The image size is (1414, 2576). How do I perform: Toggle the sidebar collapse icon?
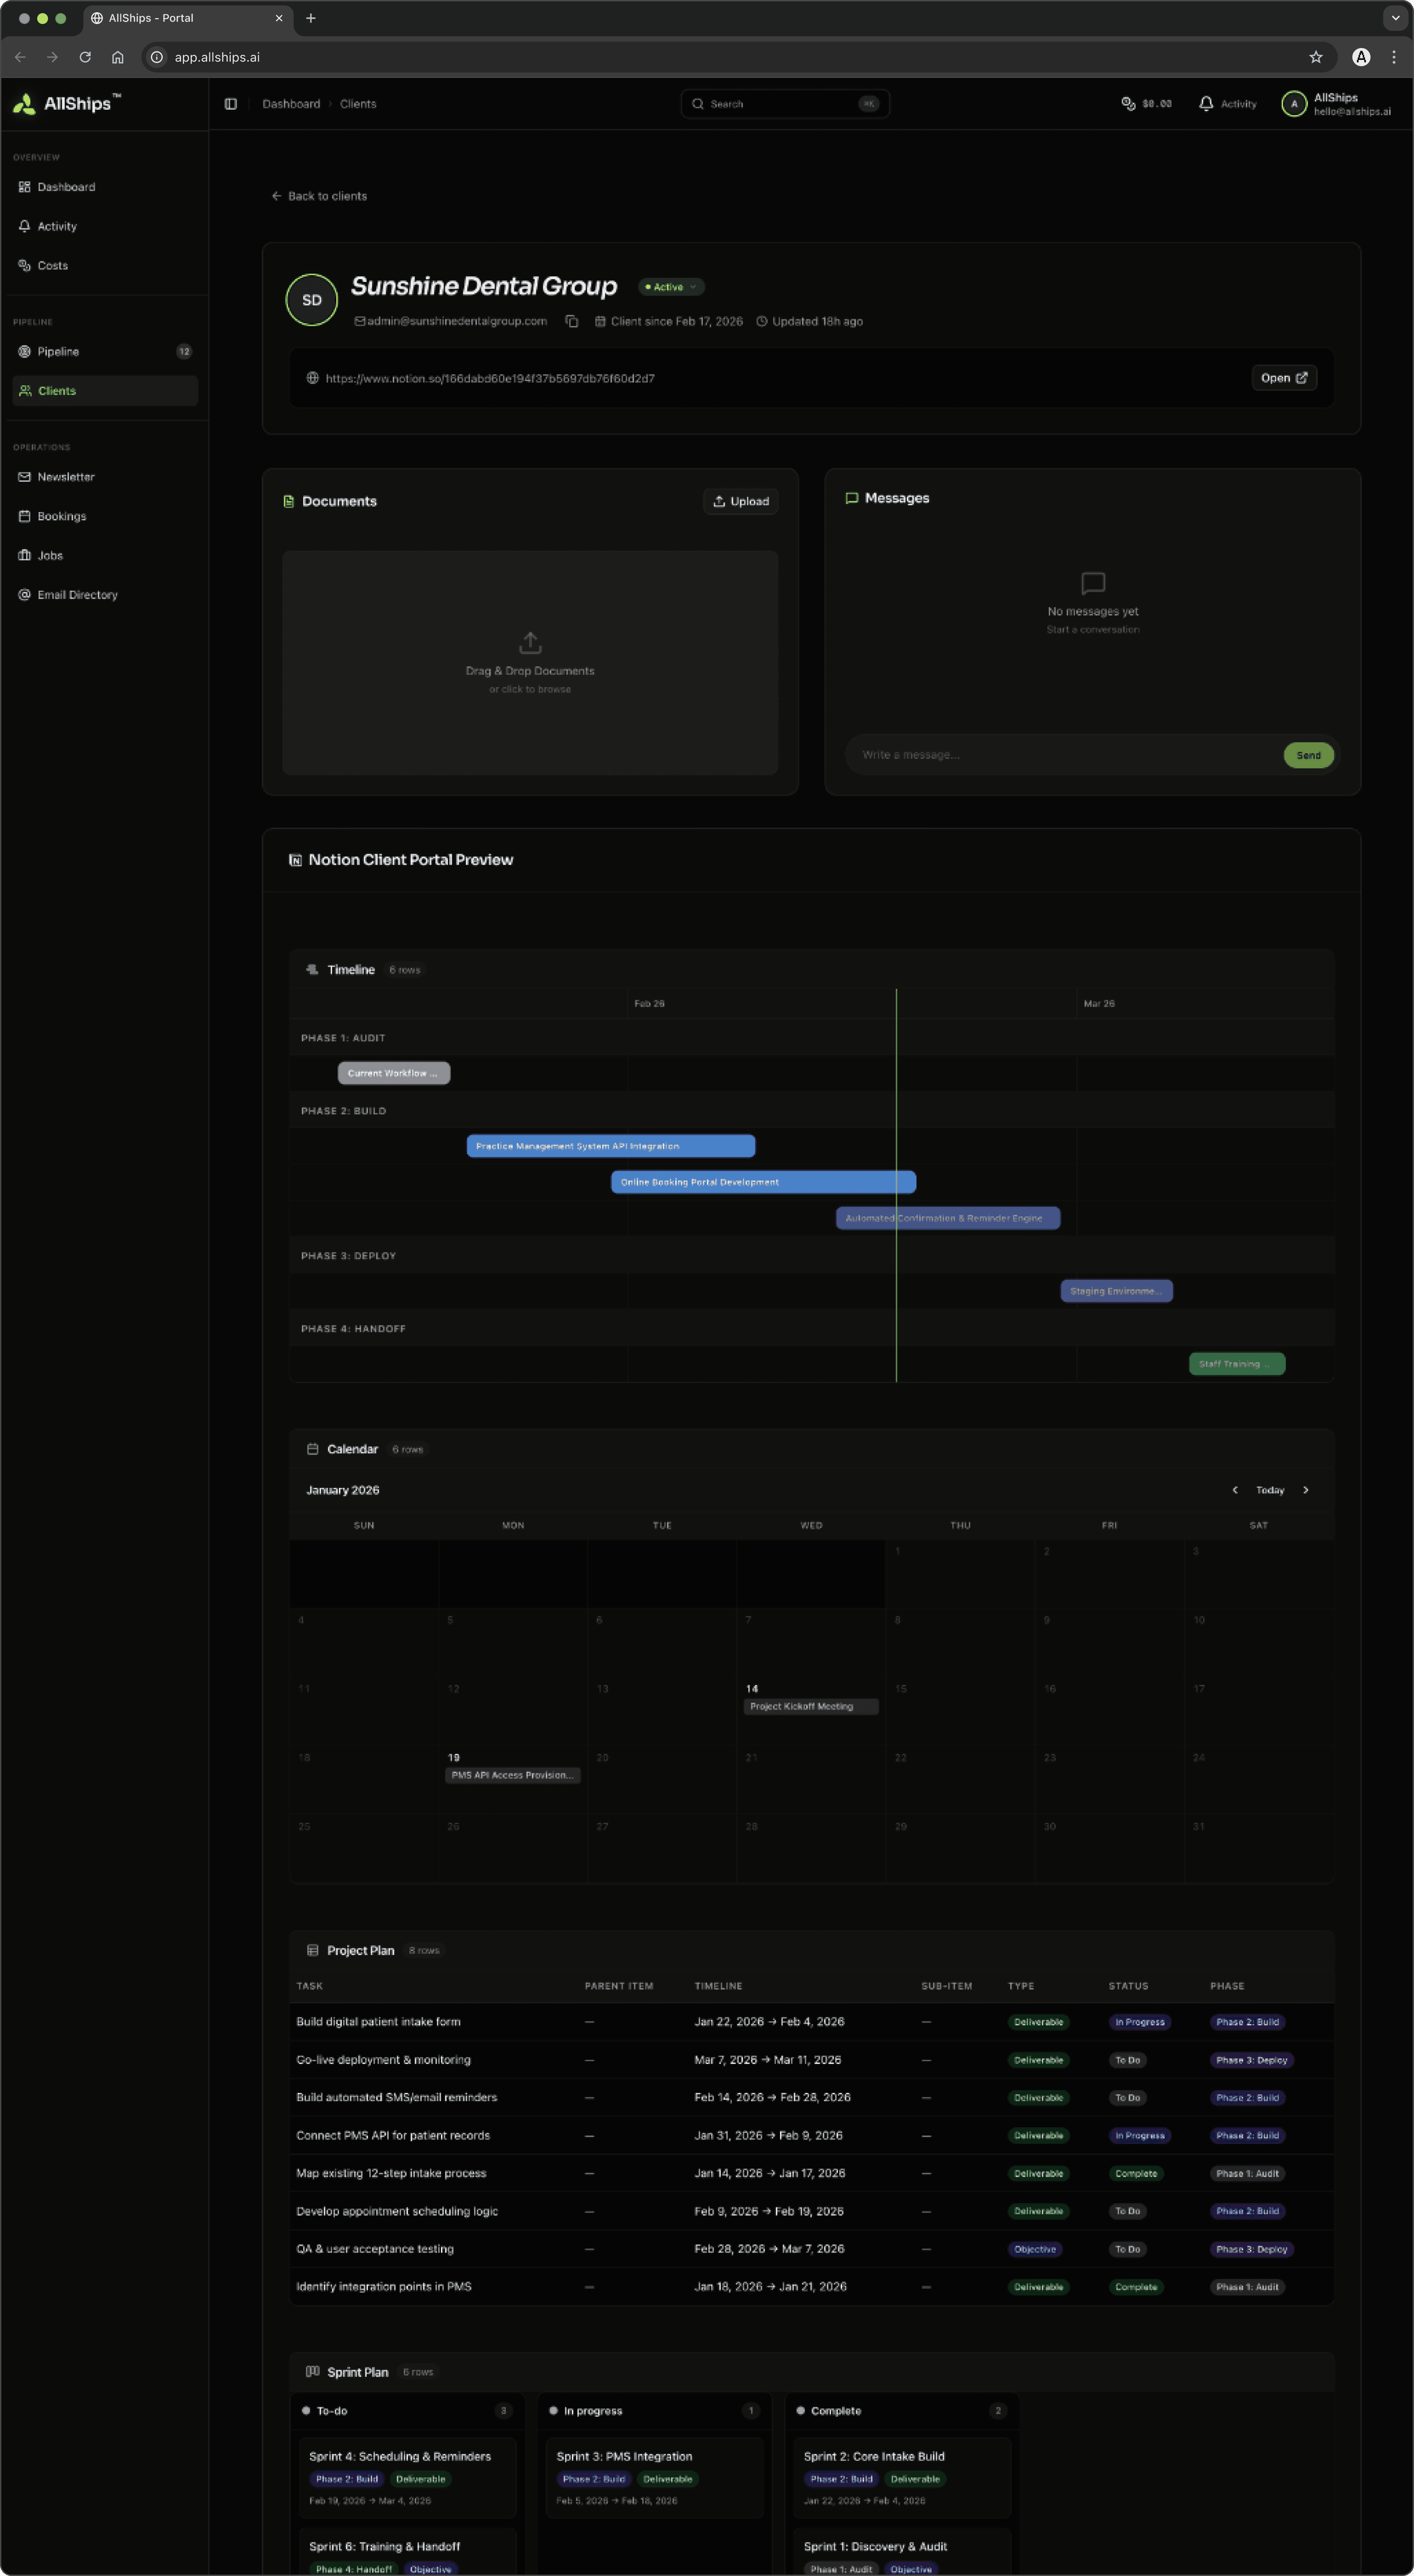click(231, 104)
